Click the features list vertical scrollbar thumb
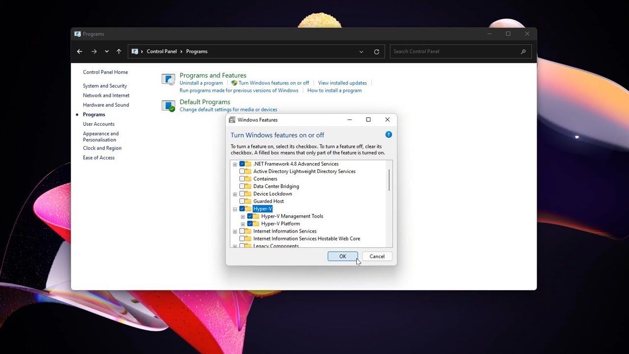Screen dimensions: 629x354 389,180
